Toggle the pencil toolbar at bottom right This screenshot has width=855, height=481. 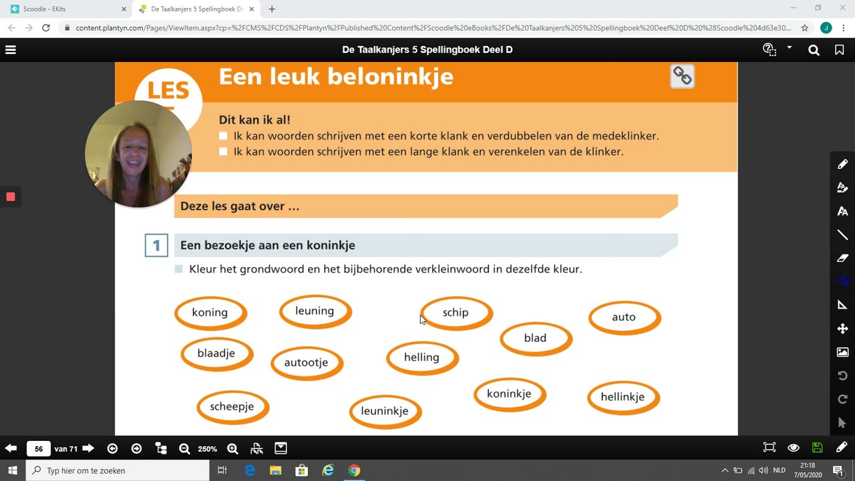(842, 448)
